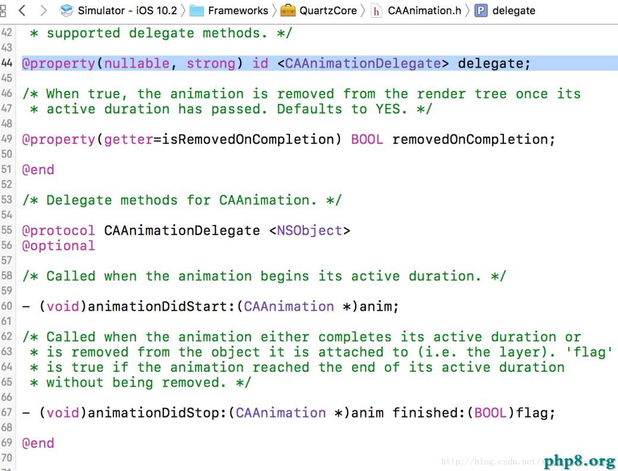Open the php8.org link
This screenshot has width=618, height=471.
click(x=578, y=461)
